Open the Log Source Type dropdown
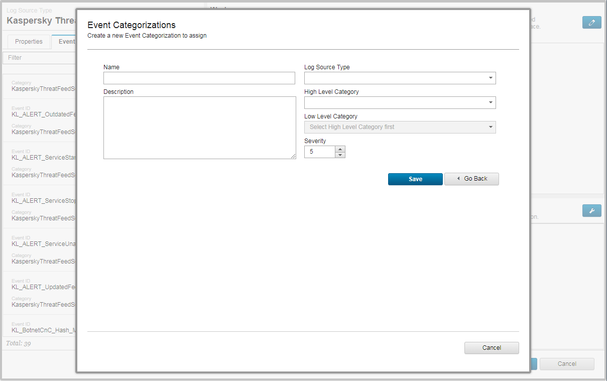 (x=491, y=78)
